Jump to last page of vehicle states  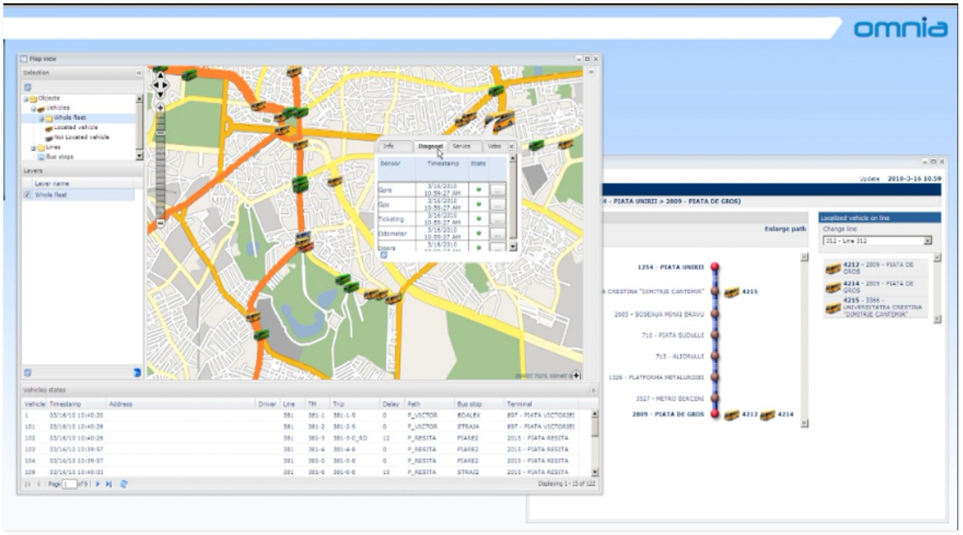click(109, 484)
